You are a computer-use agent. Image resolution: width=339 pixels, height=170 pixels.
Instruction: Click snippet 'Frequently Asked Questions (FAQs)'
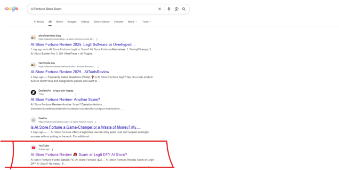click(x=69, y=77)
